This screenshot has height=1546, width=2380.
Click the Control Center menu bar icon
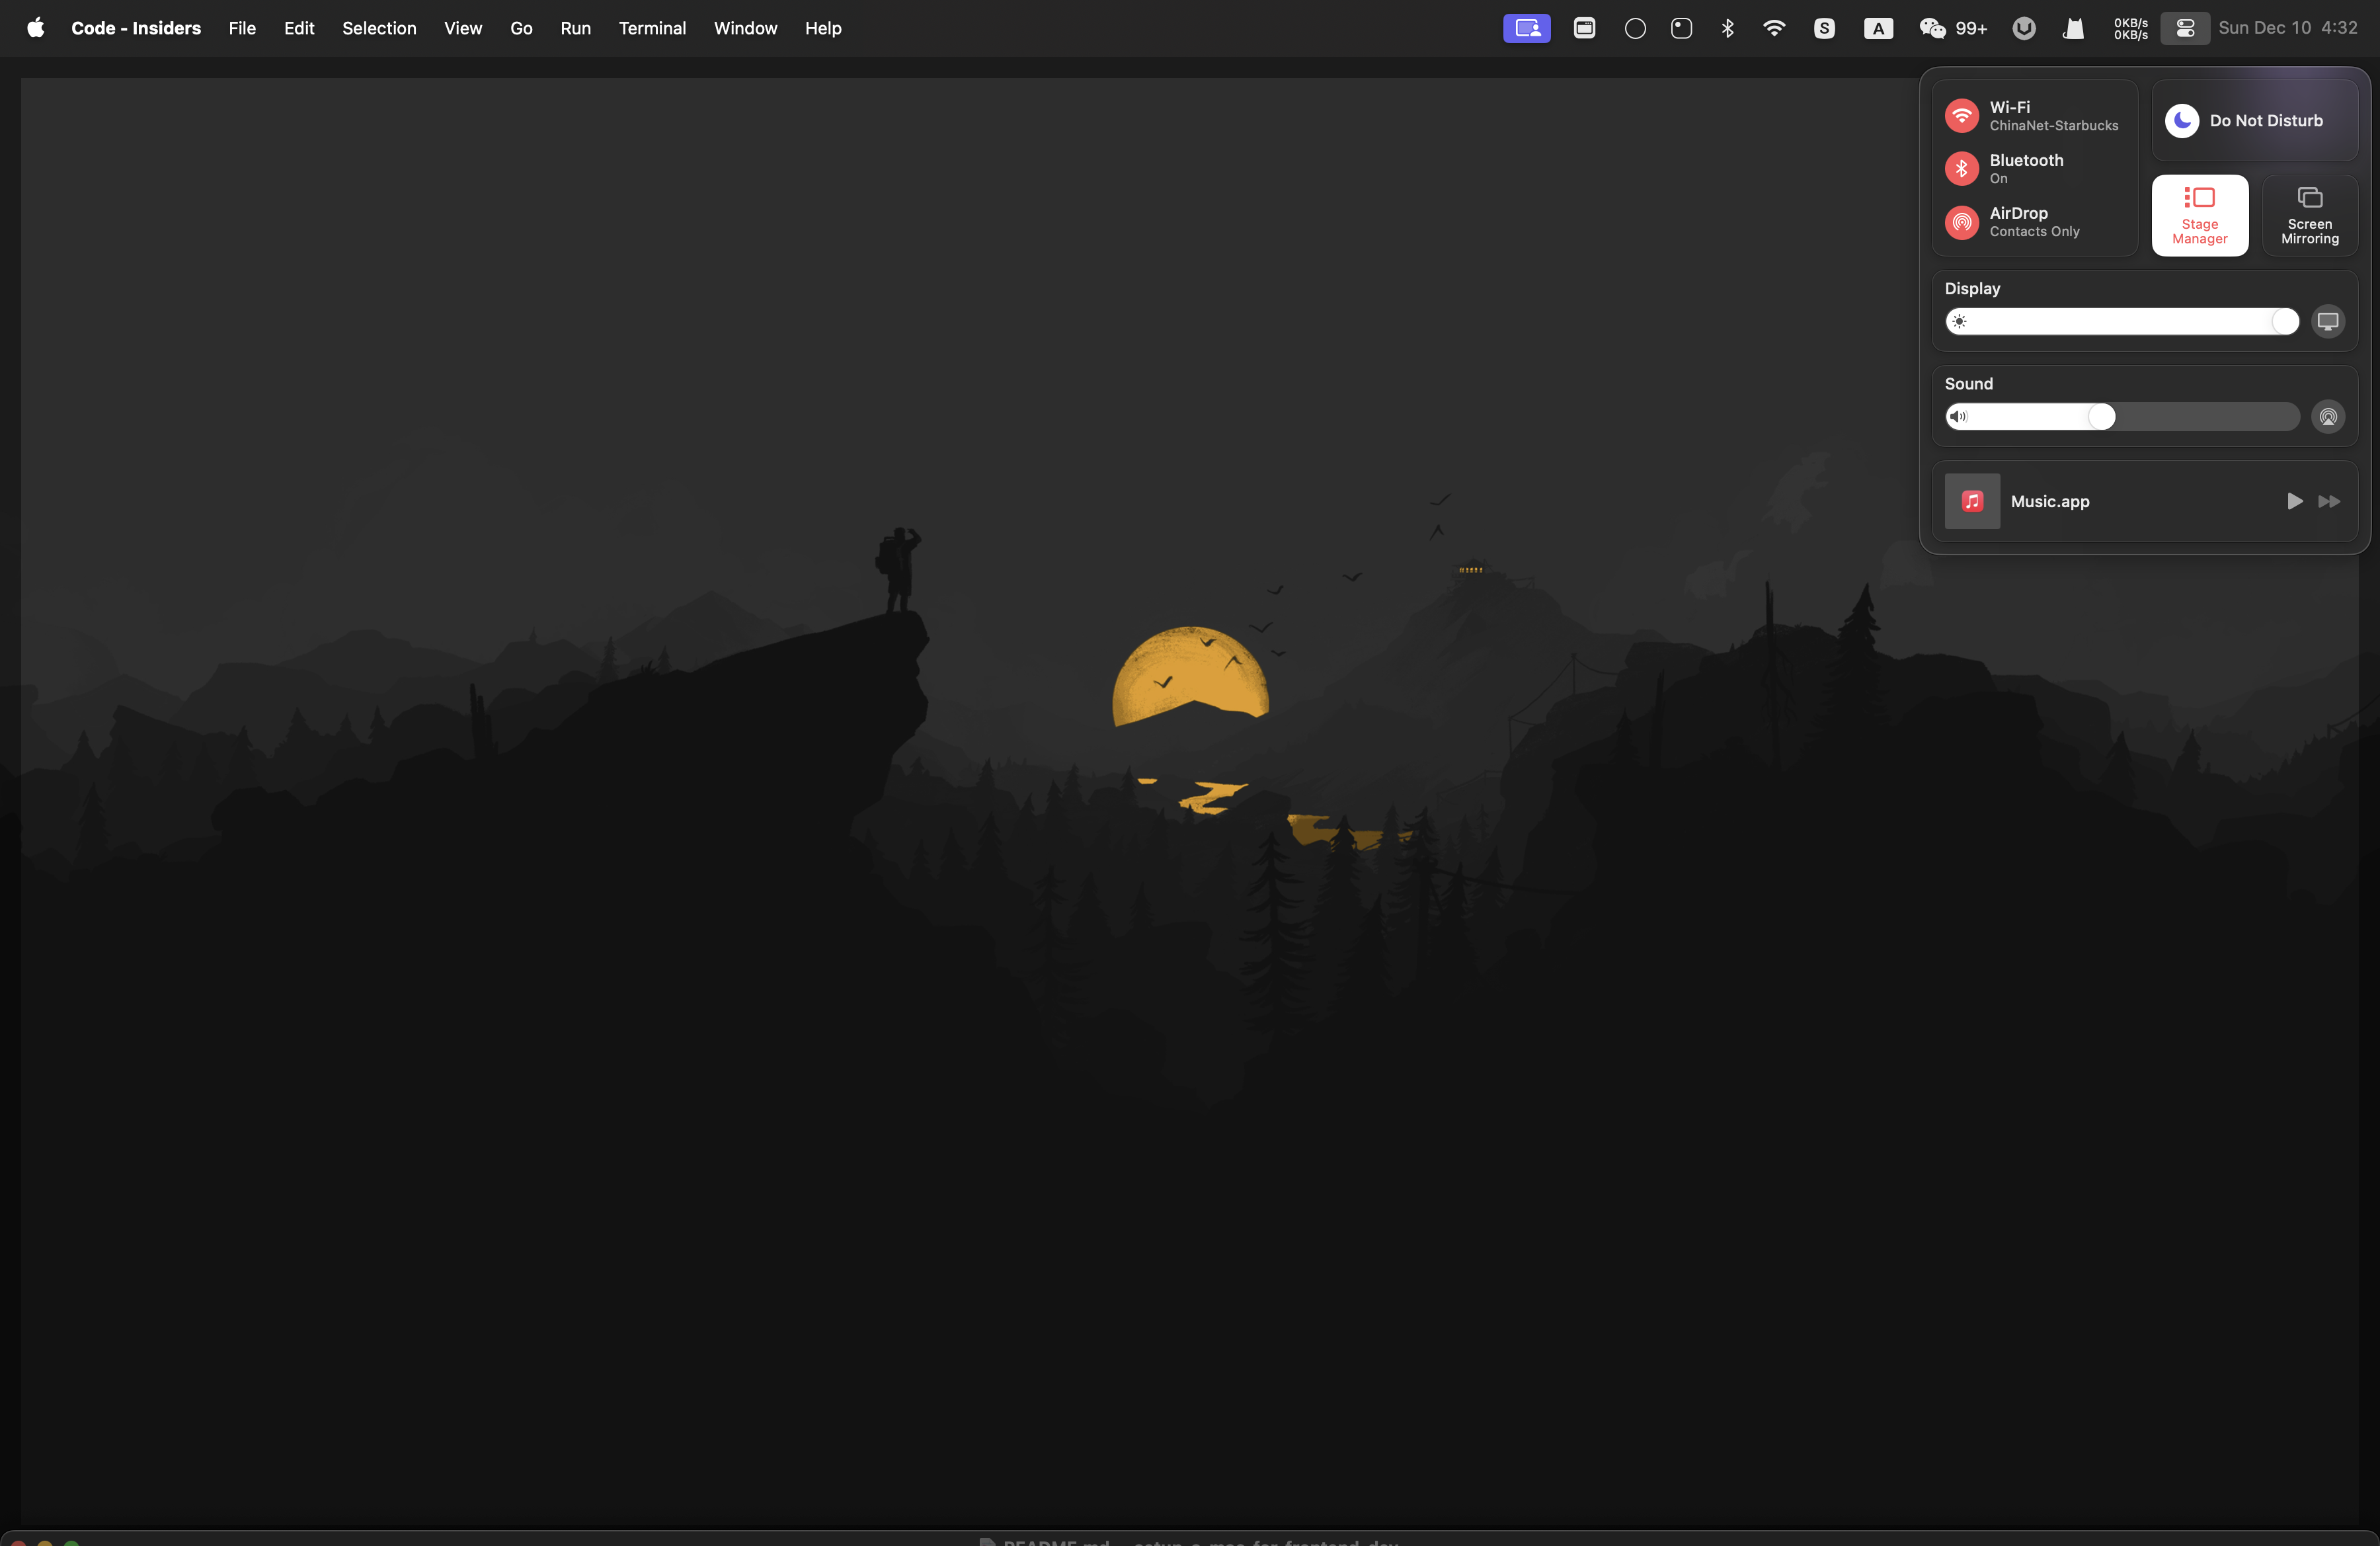(x=2184, y=28)
